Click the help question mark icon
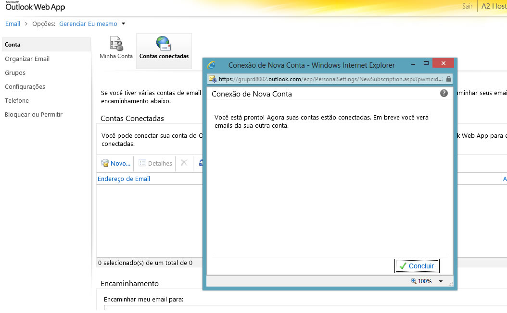The width and height of the screenshot is (507, 313). (x=444, y=93)
